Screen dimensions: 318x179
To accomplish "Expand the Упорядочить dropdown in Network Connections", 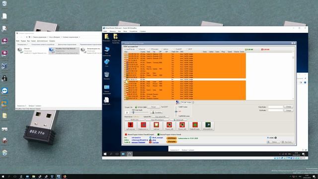I will point(22,44).
